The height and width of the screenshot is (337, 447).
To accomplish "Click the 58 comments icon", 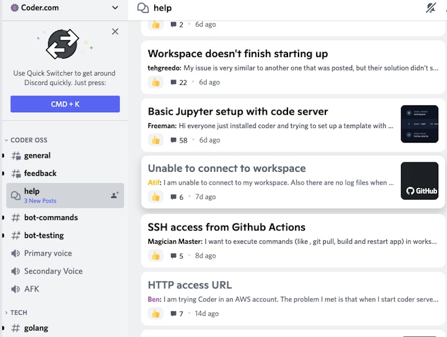I will (173, 140).
